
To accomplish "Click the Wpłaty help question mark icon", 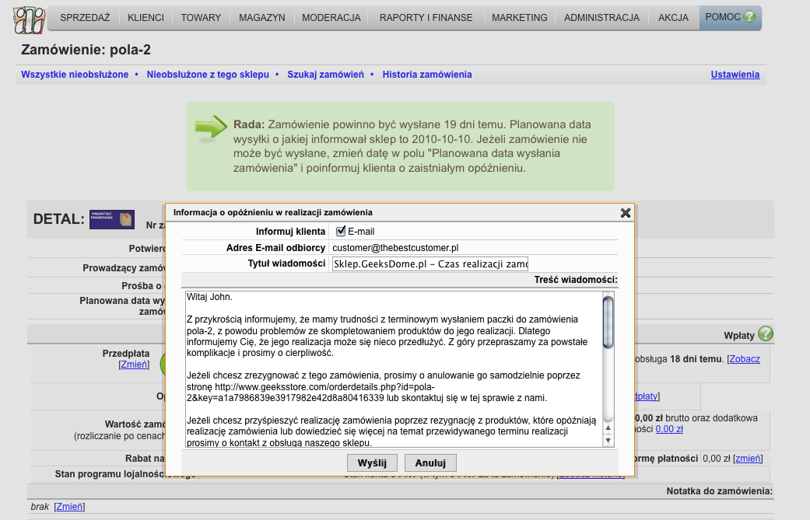I will 766,333.
